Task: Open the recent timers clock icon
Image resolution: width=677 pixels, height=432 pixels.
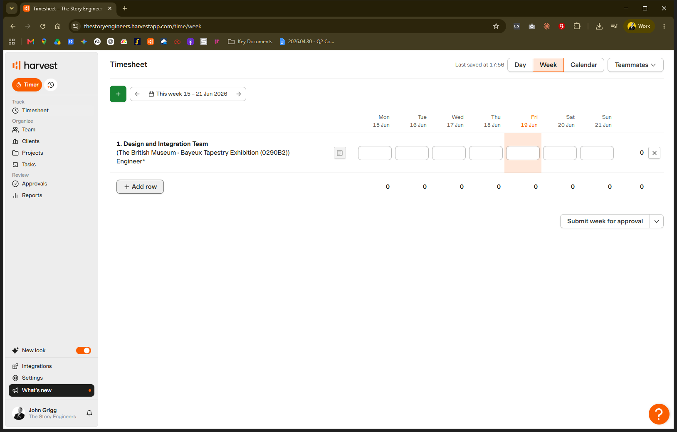Action: (51, 85)
